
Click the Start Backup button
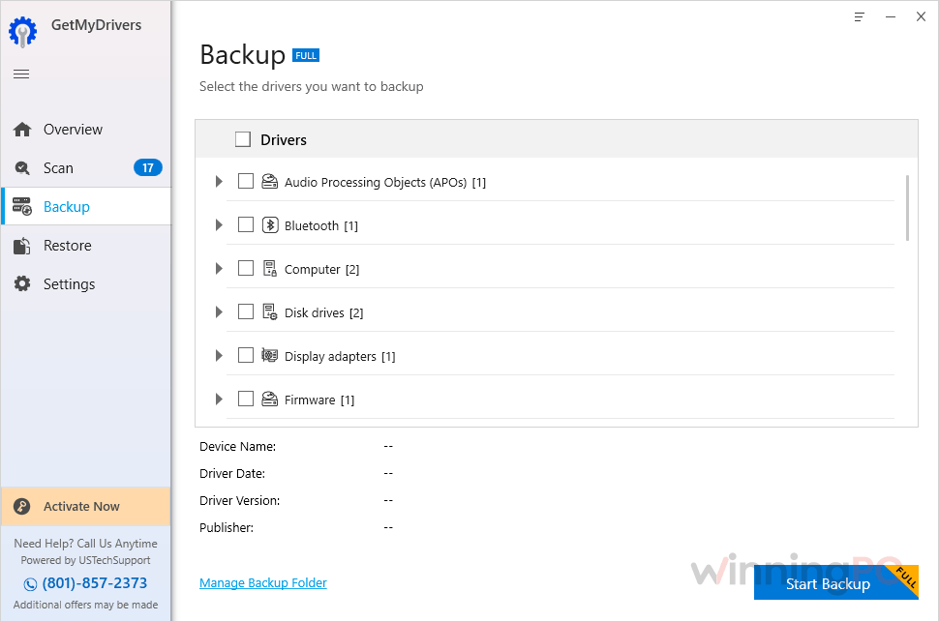click(x=836, y=582)
